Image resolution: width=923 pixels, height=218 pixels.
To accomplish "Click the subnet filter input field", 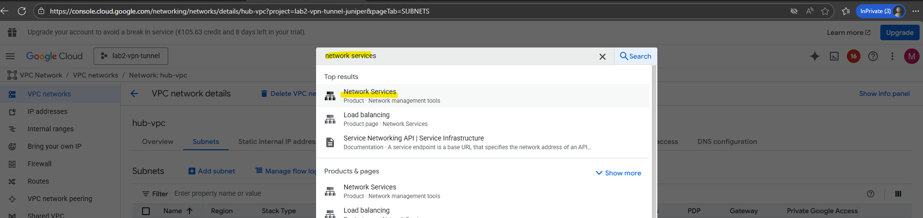I will pos(242,193).
